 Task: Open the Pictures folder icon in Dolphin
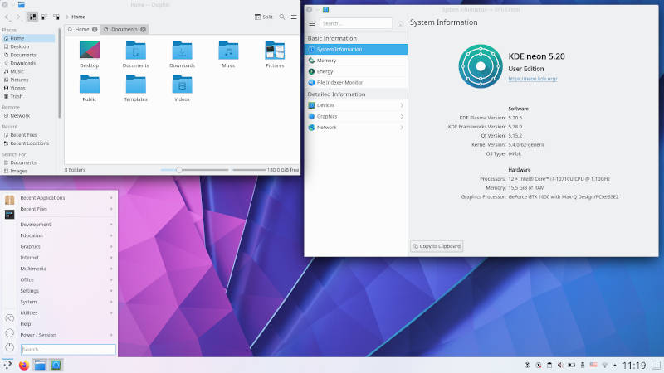pos(275,51)
